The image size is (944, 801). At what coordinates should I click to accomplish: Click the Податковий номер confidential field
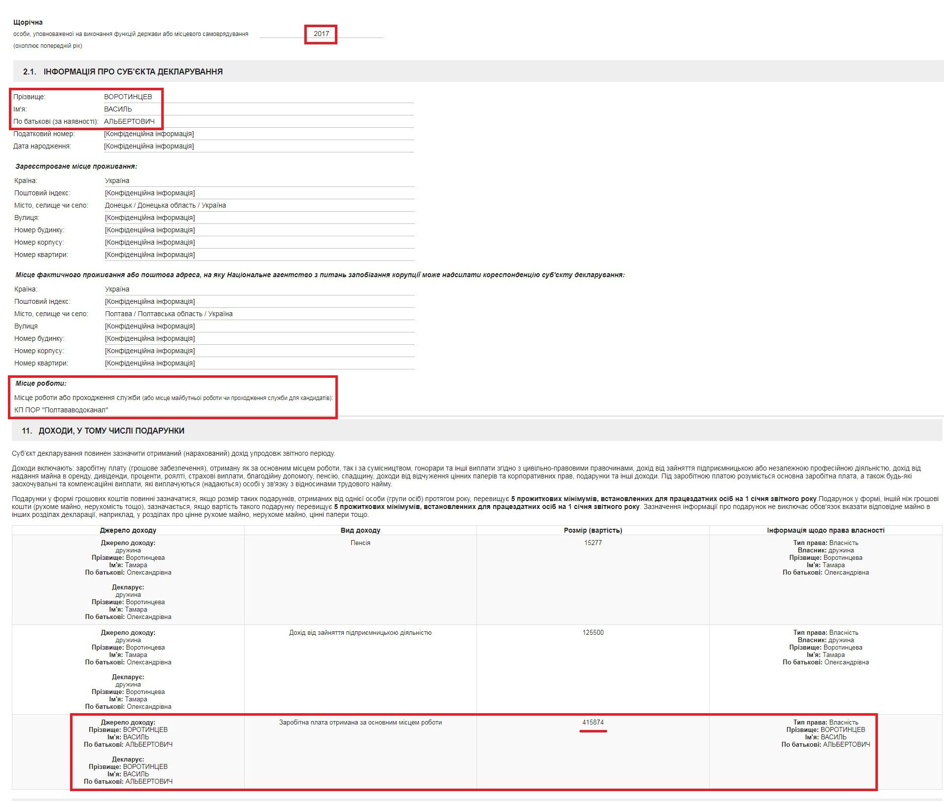pyautogui.click(x=148, y=134)
